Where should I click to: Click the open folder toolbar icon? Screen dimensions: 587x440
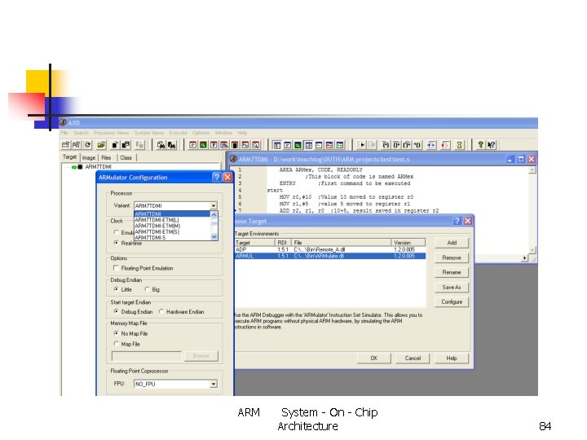tap(101, 145)
